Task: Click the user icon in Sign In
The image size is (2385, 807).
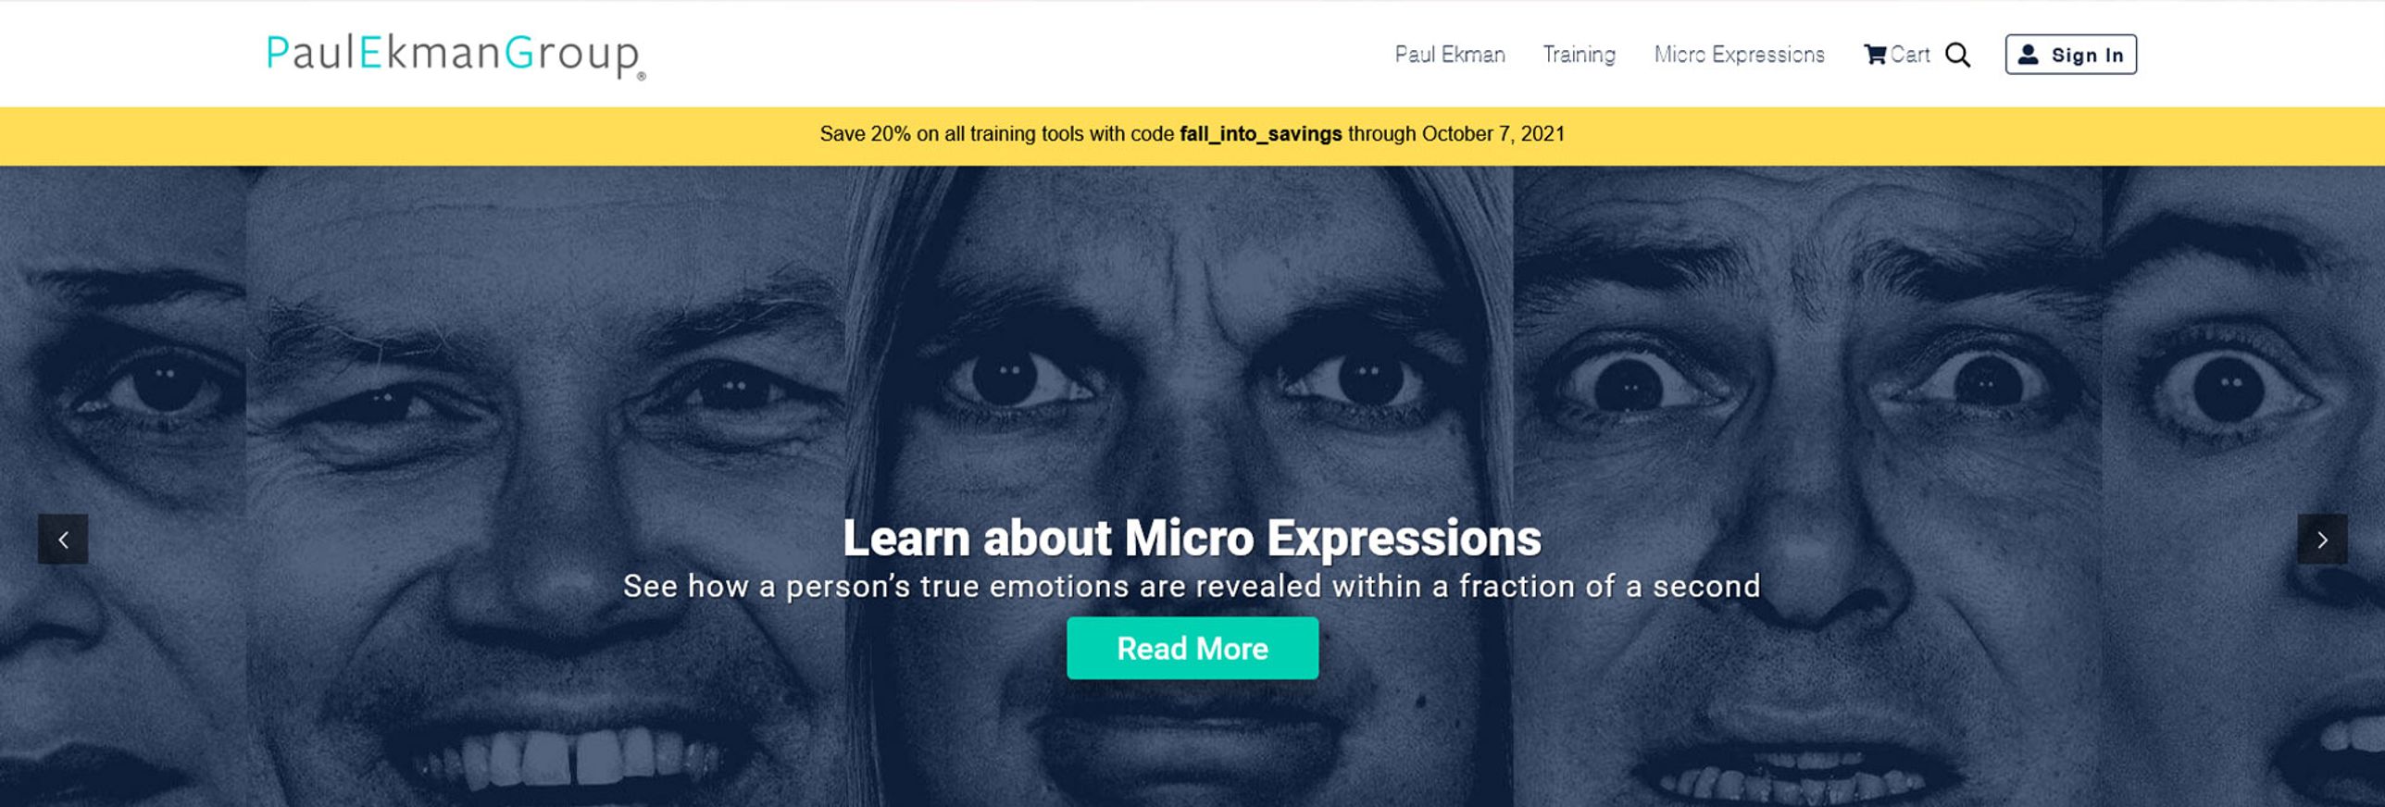Action: point(2028,55)
